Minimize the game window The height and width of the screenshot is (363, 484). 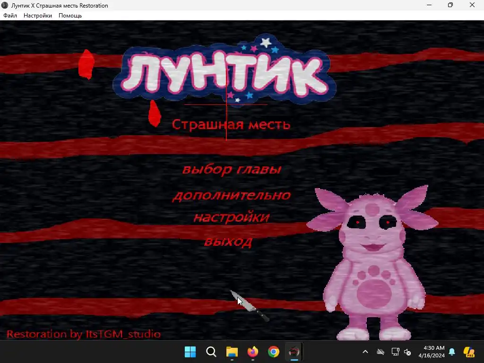[429, 5]
